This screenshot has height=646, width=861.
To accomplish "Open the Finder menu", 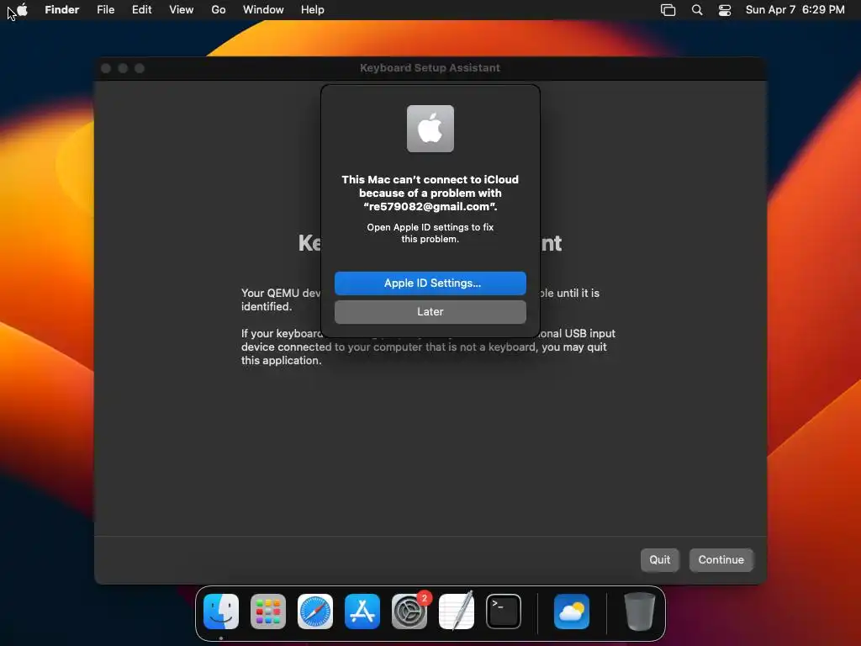I will pos(62,9).
